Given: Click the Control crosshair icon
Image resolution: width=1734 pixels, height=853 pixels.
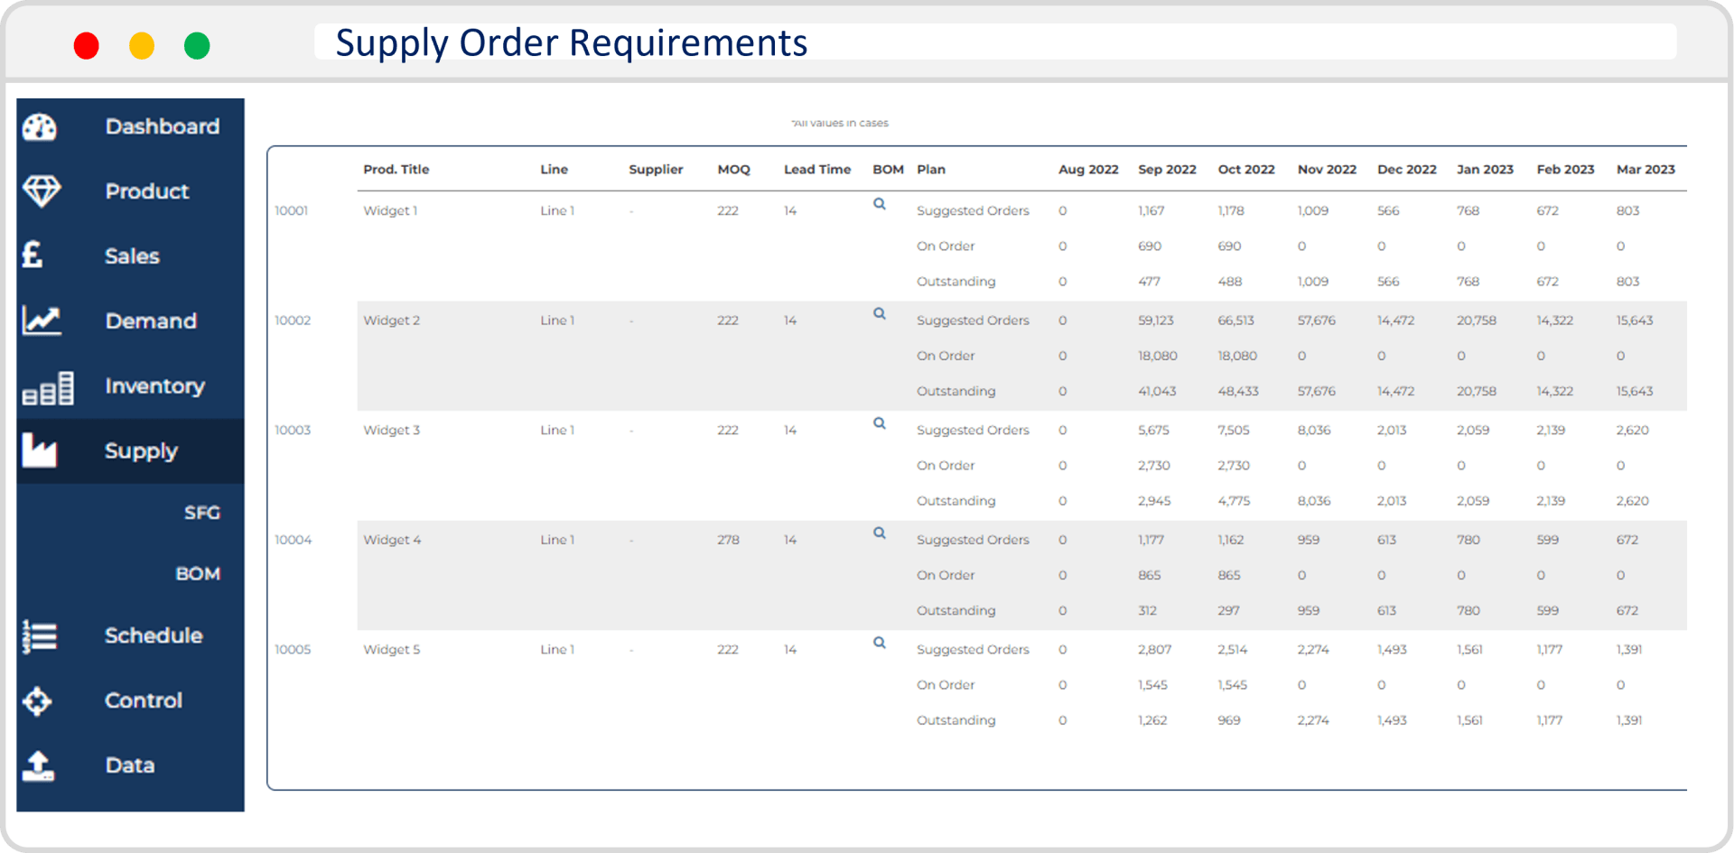Looking at the screenshot, I should (x=38, y=701).
